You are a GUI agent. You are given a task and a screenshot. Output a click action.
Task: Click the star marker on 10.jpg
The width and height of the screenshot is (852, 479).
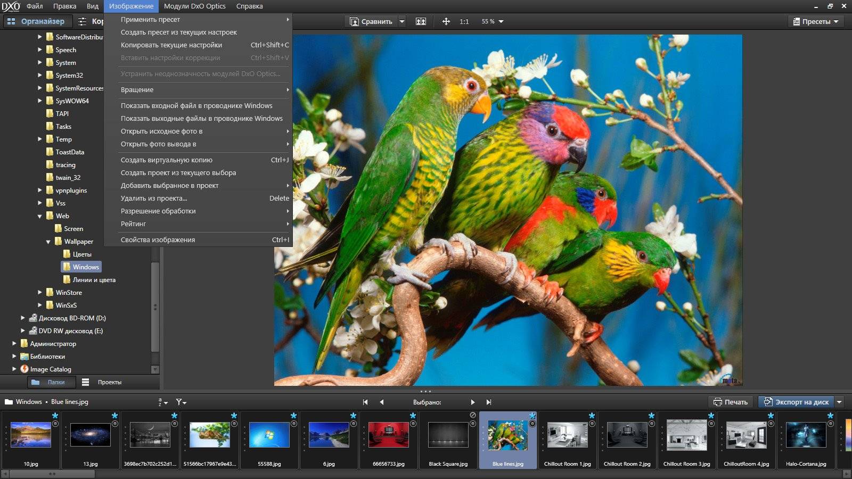55,416
